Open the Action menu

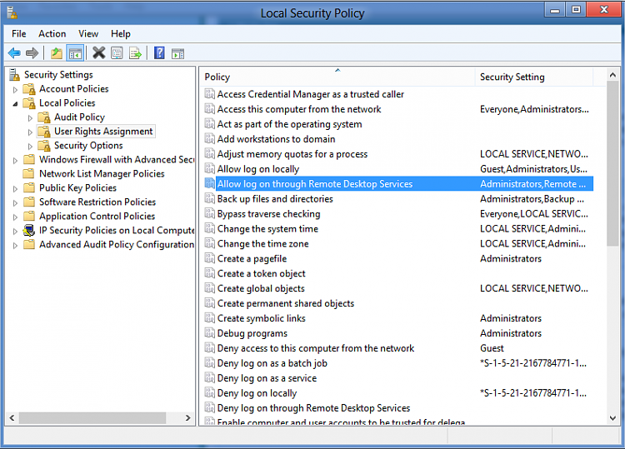[x=52, y=34]
